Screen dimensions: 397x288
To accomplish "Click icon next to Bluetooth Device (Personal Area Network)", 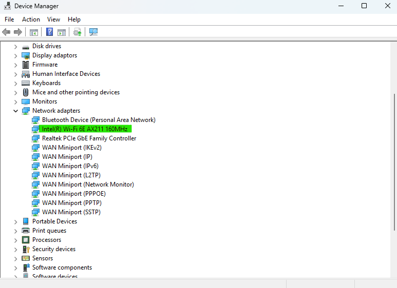I will (x=35, y=120).
